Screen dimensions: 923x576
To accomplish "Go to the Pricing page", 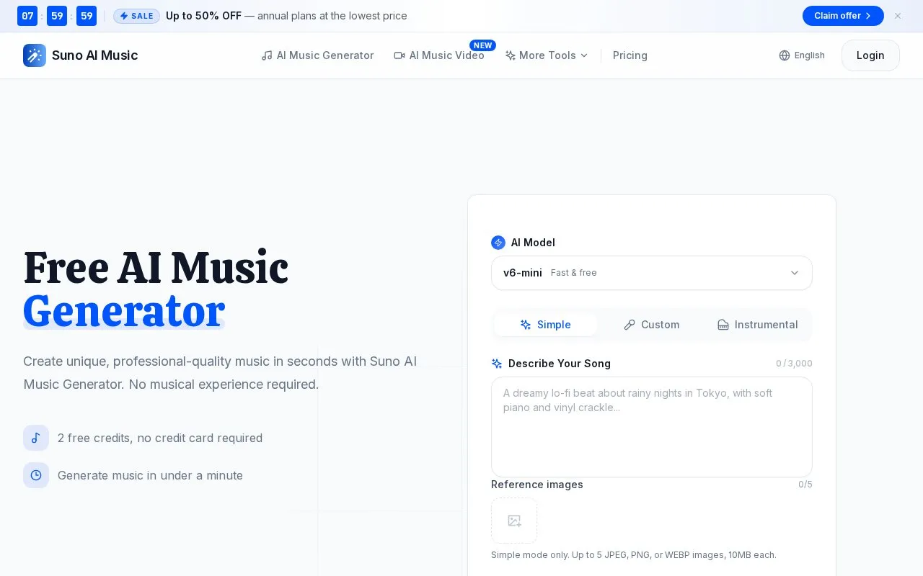I will 630,55.
